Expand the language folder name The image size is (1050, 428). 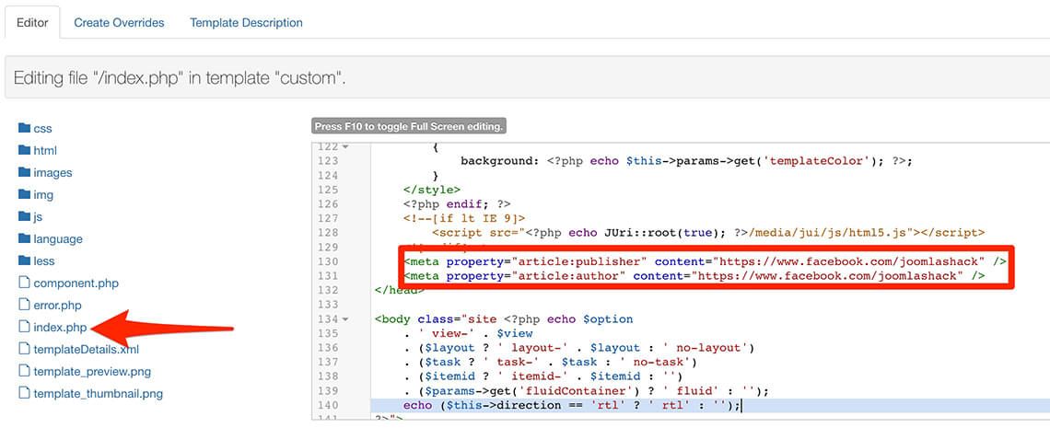tap(58, 238)
